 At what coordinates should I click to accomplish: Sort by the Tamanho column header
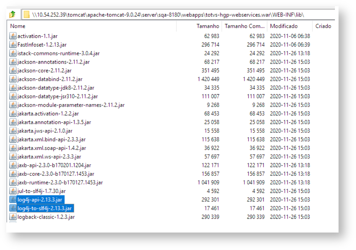(x=208, y=26)
